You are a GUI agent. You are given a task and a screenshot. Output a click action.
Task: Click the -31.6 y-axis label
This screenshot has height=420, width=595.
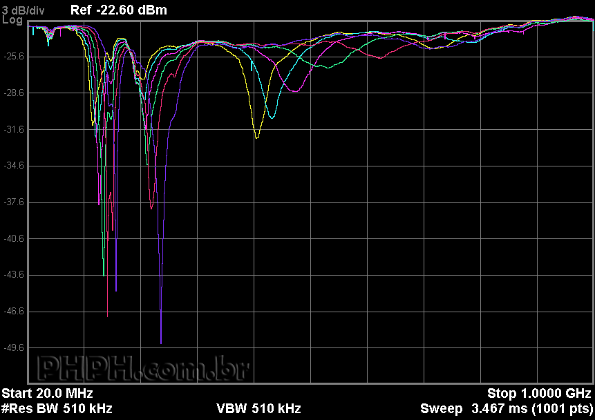click(x=14, y=129)
